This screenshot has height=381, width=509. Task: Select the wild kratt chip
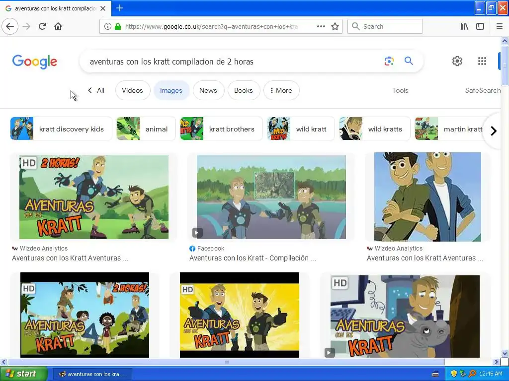point(301,128)
